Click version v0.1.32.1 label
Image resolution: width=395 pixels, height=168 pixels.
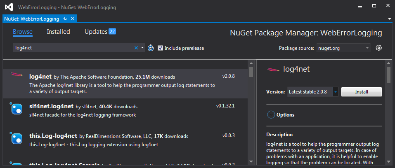coord(225,106)
